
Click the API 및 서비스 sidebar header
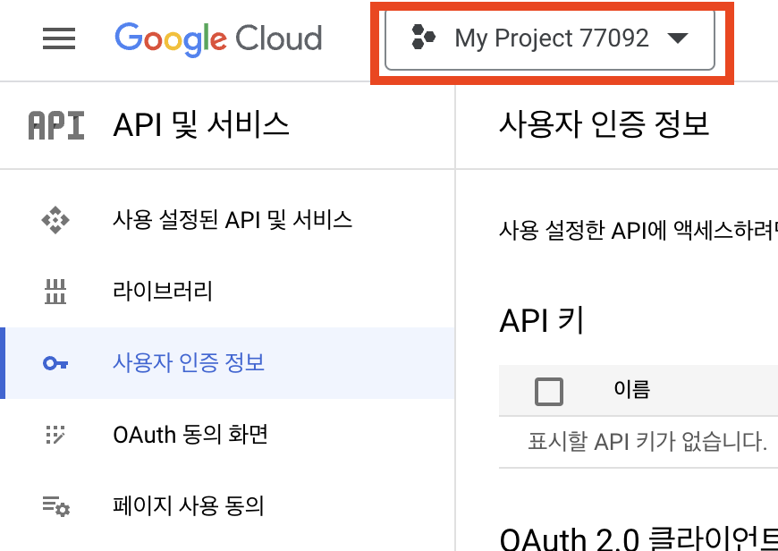[x=201, y=125]
